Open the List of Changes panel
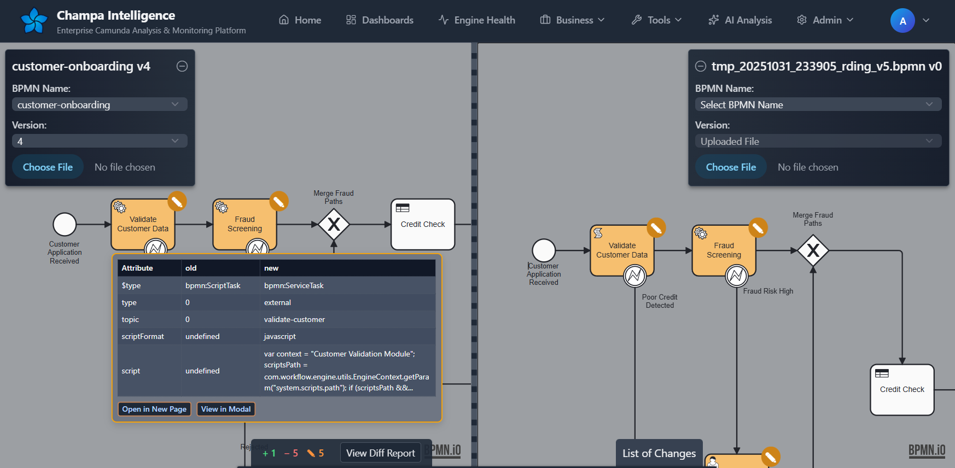The image size is (955, 468). click(659, 453)
